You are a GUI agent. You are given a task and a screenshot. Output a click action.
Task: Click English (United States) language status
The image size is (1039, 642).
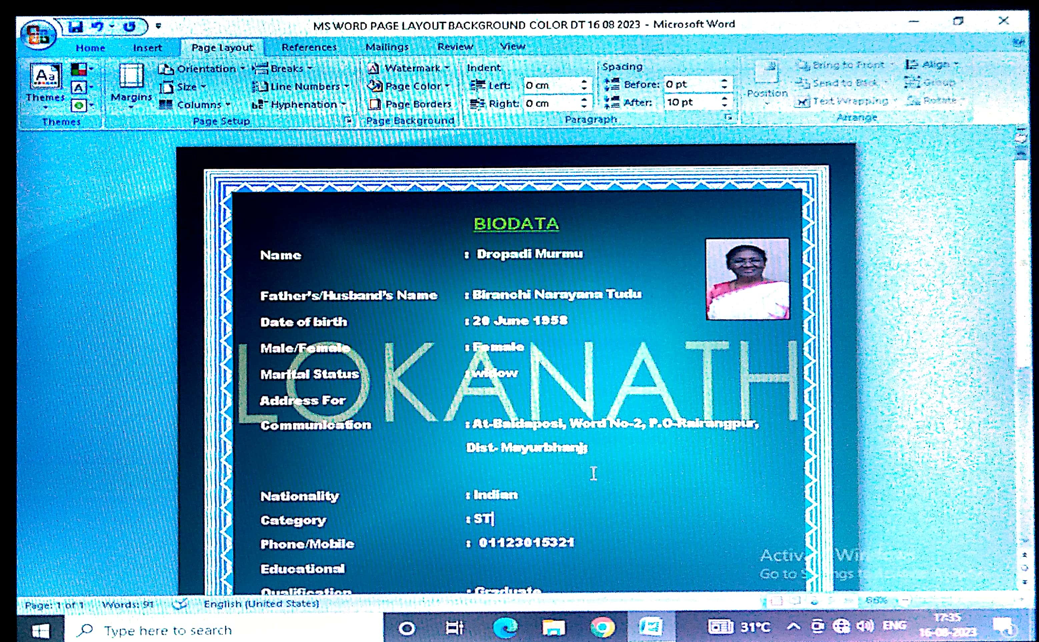pyautogui.click(x=261, y=603)
